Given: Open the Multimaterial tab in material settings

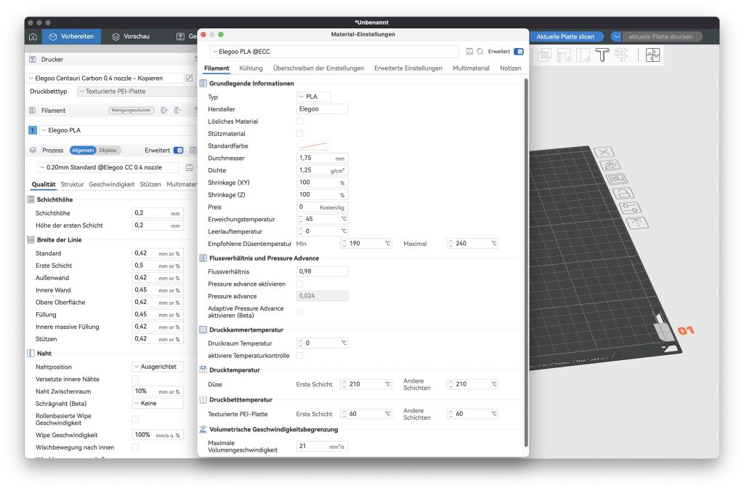Looking at the screenshot, I should (471, 68).
